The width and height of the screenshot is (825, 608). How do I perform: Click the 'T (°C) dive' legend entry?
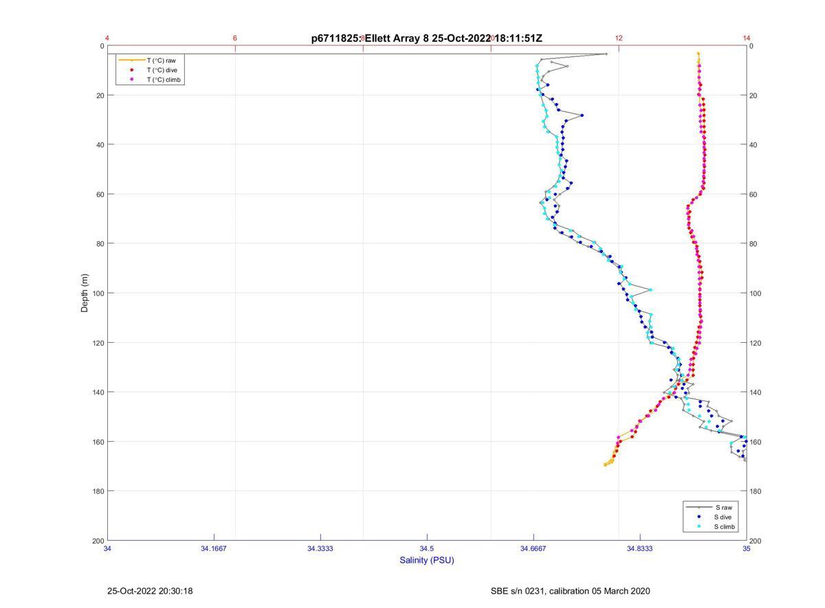click(162, 70)
